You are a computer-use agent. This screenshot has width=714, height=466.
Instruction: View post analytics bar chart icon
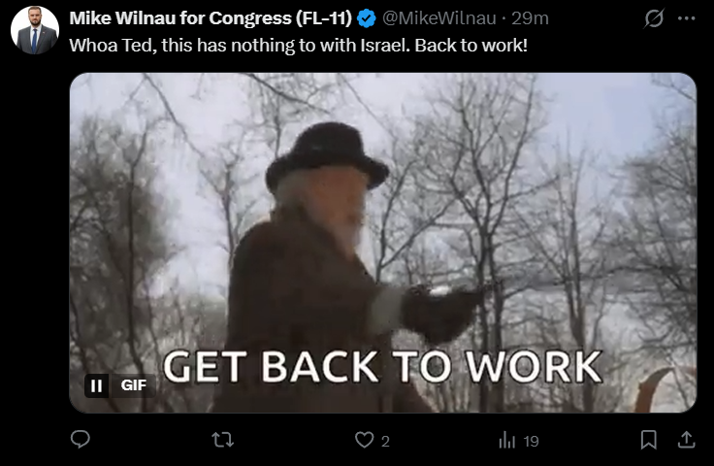(506, 441)
